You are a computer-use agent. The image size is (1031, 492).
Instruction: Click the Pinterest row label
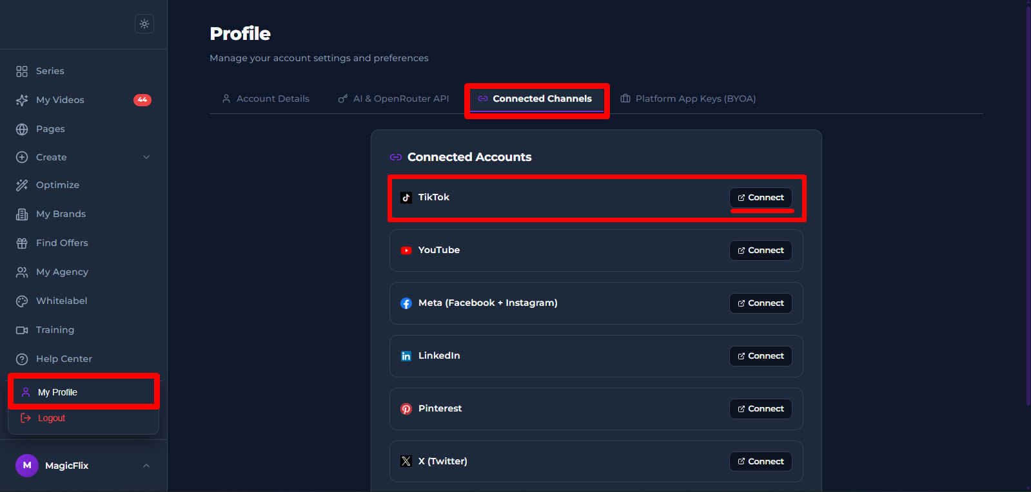[440, 408]
